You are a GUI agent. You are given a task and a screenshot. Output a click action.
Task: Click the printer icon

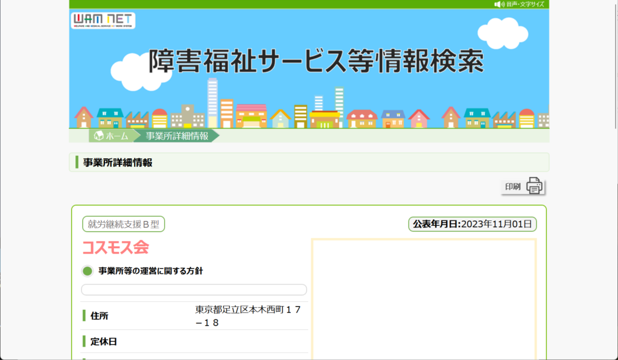click(x=535, y=186)
